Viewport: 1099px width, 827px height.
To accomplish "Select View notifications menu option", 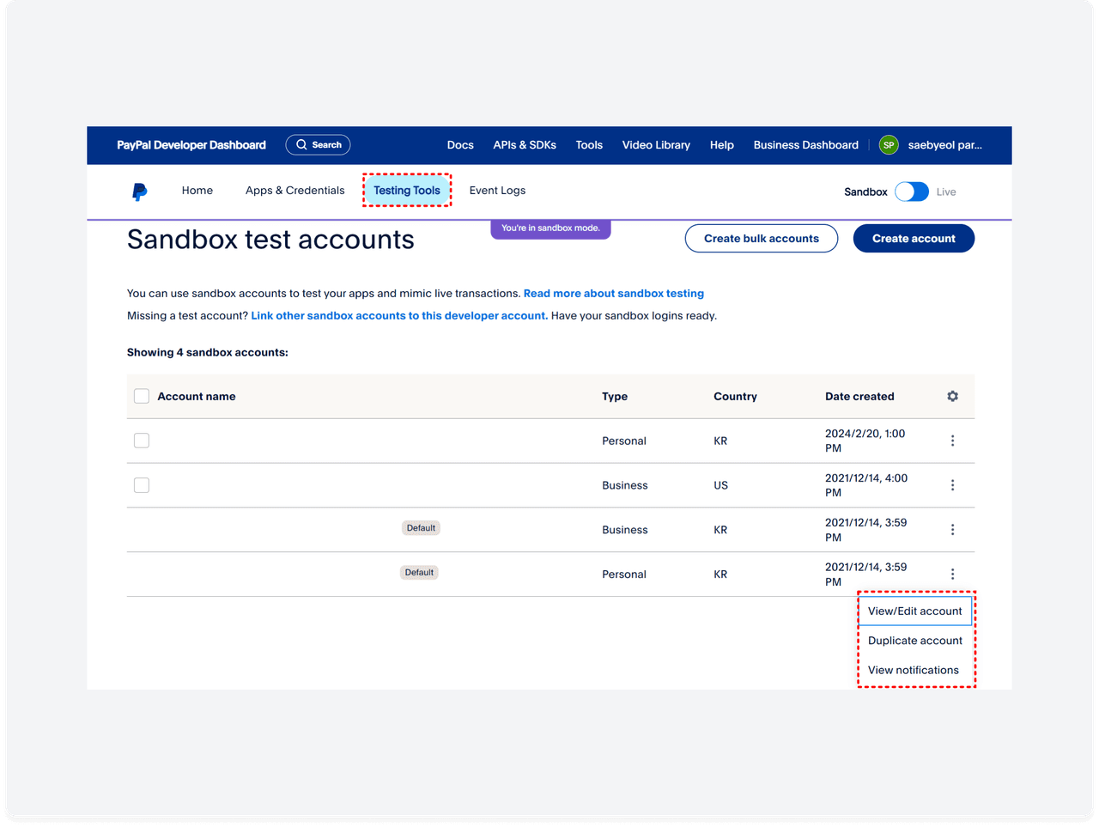I will [913, 670].
